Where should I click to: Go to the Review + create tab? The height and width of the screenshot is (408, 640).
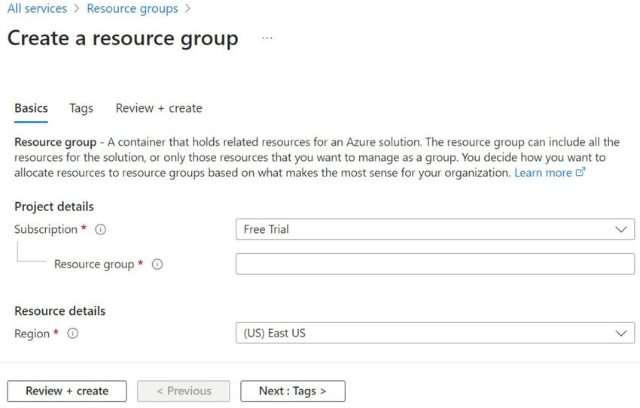point(159,108)
